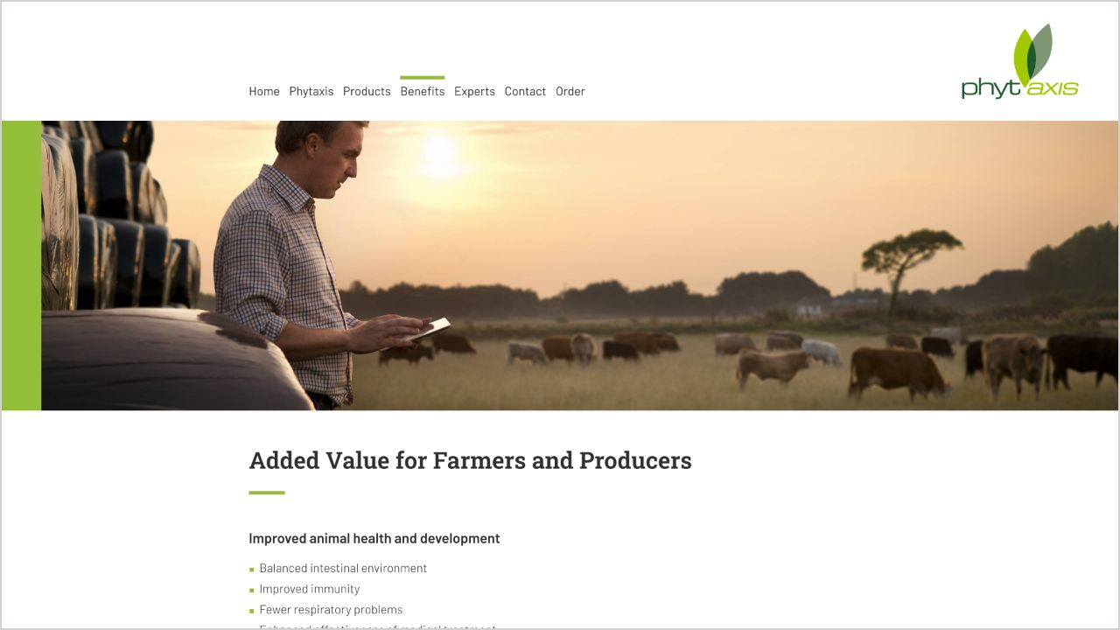Click the green vertical bar beside hero image

click(21, 265)
